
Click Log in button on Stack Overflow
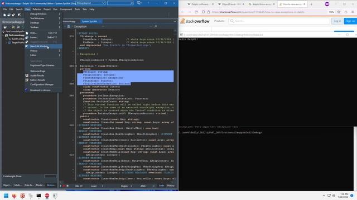point(337,21)
